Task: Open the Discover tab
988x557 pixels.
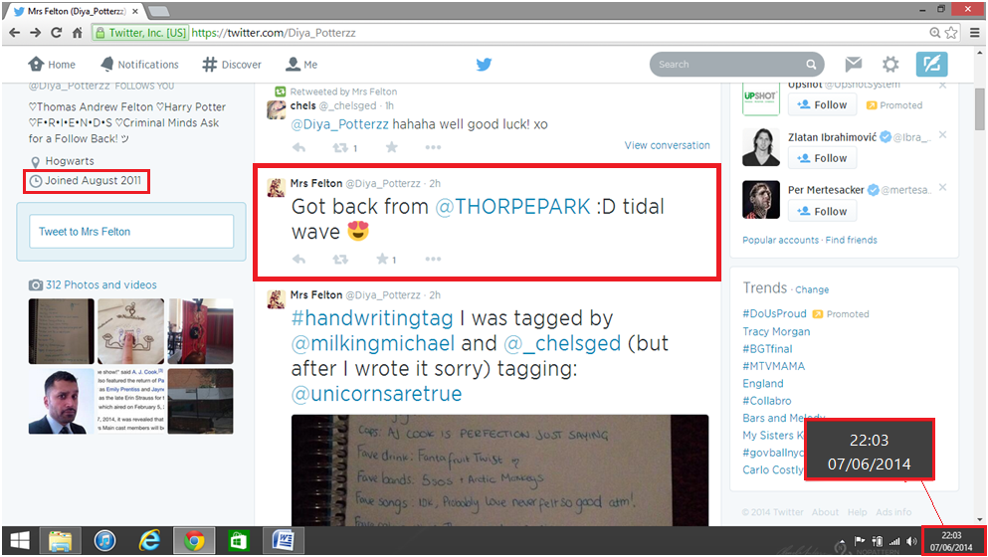Action: (x=231, y=65)
